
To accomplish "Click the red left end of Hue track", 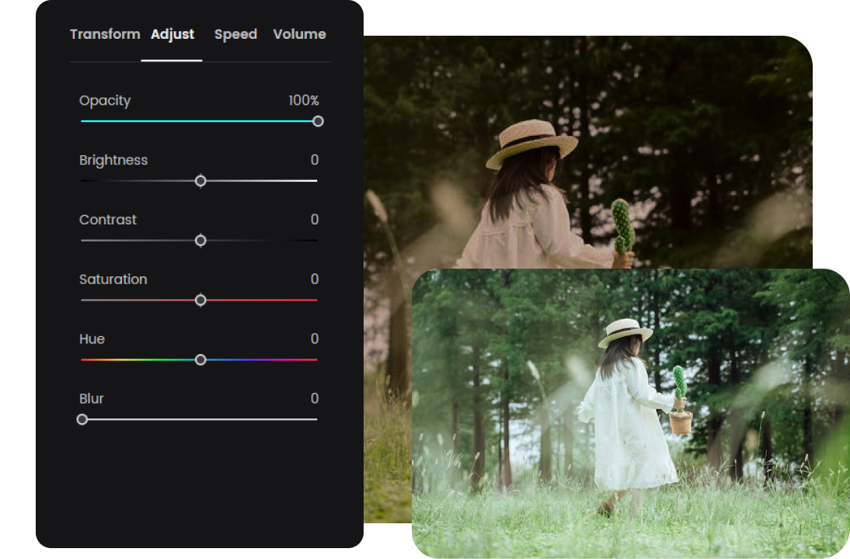I will pos(85,359).
